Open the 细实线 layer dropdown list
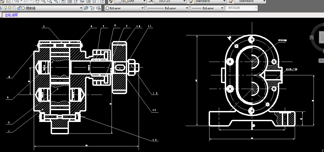Screen dimensions: 324x152 coord(81,8)
